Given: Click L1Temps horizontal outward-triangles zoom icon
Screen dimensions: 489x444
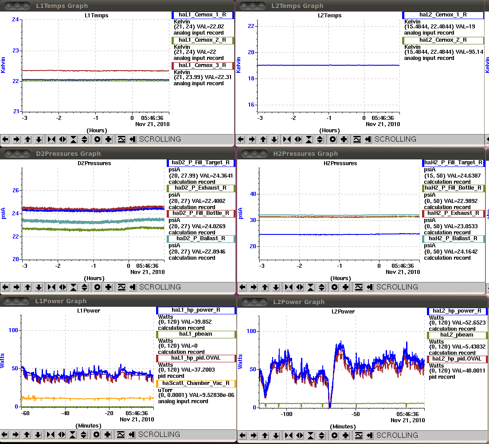Looking at the screenshot, I should coord(63,139).
